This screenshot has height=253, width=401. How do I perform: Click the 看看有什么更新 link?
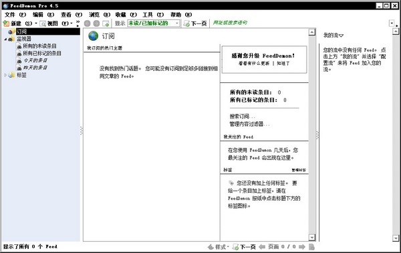(x=254, y=63)
